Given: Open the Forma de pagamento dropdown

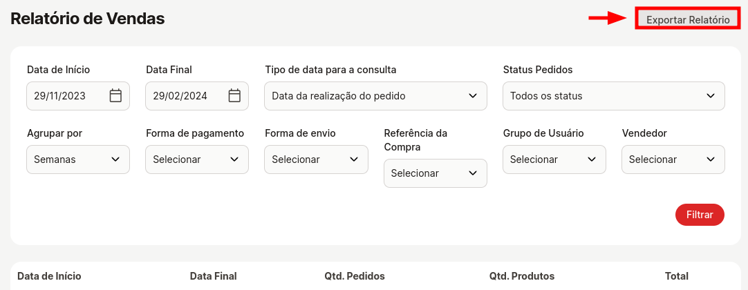Looking at the screenshot, I should pyautogui.click(x=197, y=159).
